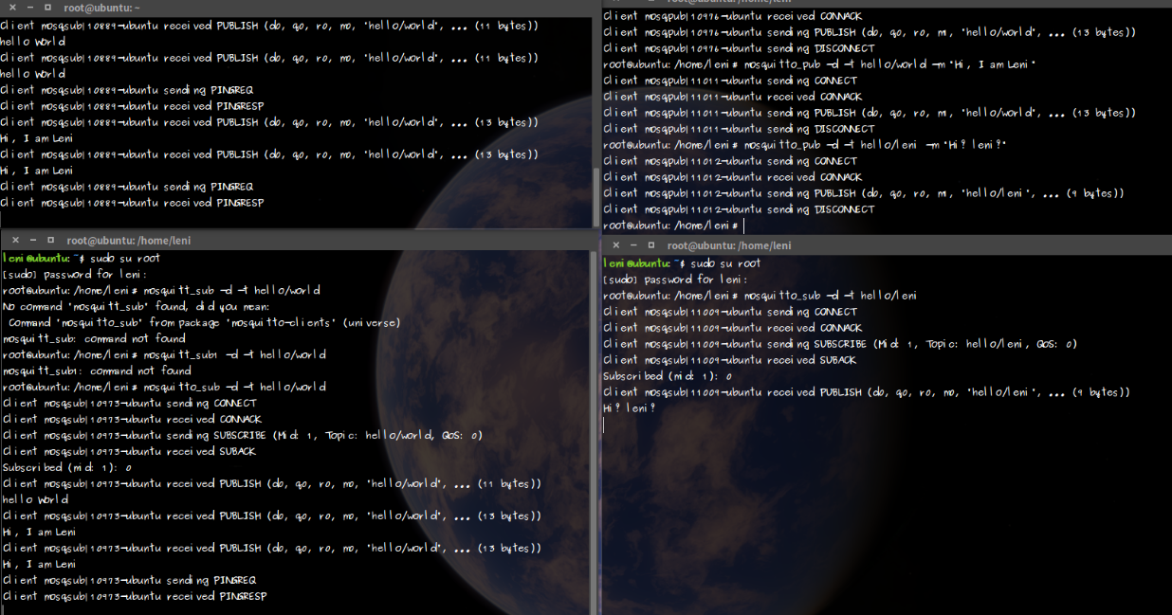The height and width of the screenshot is (615, 1172).
Task: Click line 'mosqpub|11012-ubuntu sending PUBLISH'
Action: tap(863, 193)
